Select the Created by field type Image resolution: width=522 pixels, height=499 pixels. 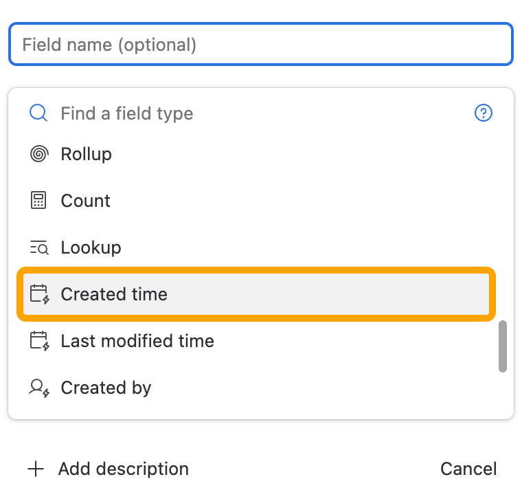pos(256,388)
